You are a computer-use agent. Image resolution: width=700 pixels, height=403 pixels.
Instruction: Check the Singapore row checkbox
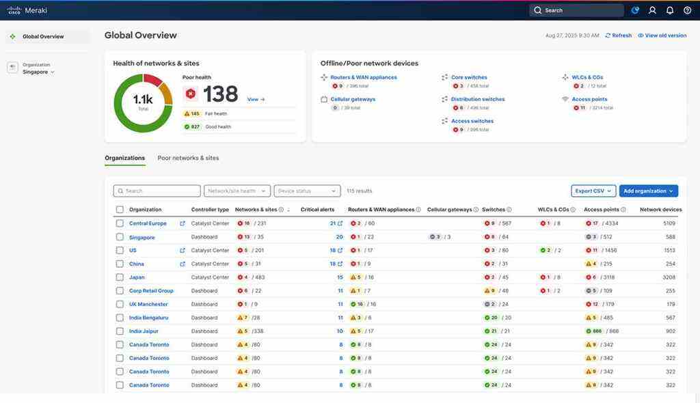[x=120, y=237]
